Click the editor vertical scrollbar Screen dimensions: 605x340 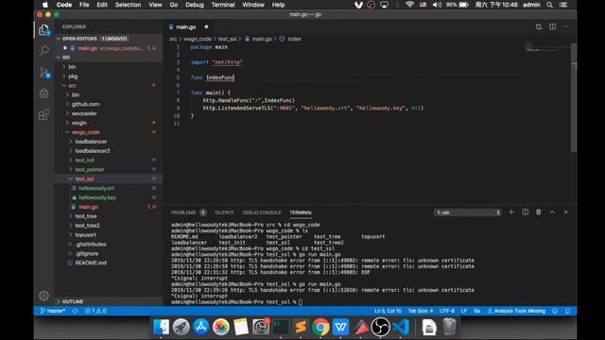pos(574,97)
